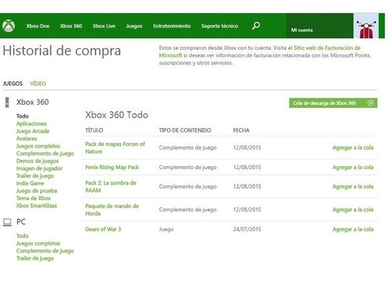Image resolution: width=388 pixels, height=281 pixels.
Task: Open the Juegos menu in the top bar
Action: (x=134, y=26)
